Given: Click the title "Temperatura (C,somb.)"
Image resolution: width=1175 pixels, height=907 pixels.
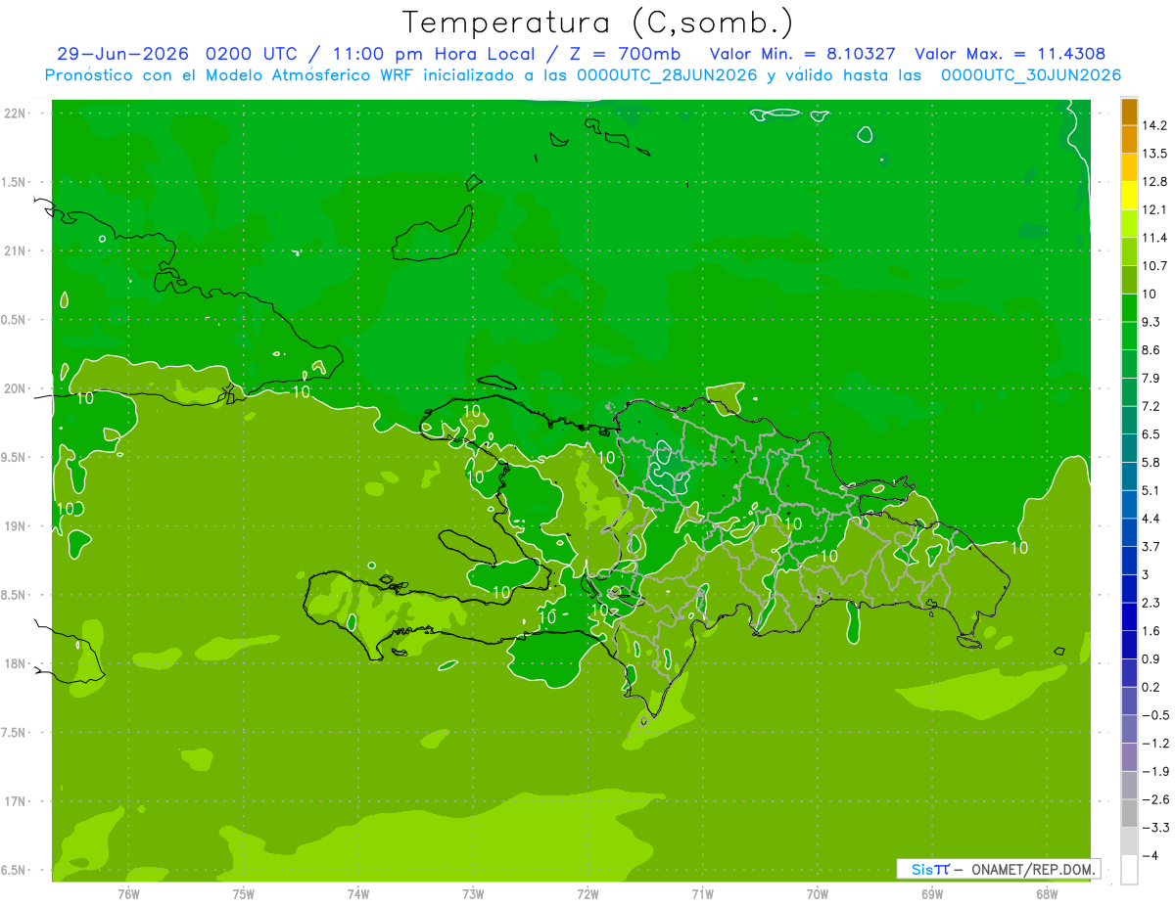Looking at the screenshot, I should coord(597,23).
